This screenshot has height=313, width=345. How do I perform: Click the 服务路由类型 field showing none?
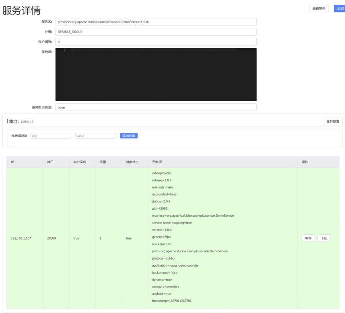coord(156,107)
